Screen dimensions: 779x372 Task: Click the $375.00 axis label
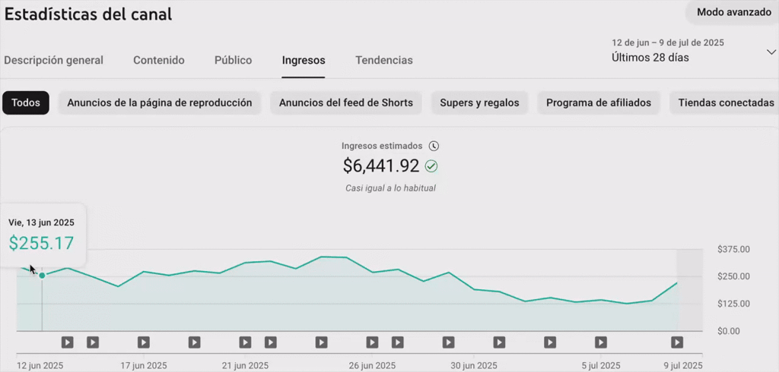pos(733,250)
